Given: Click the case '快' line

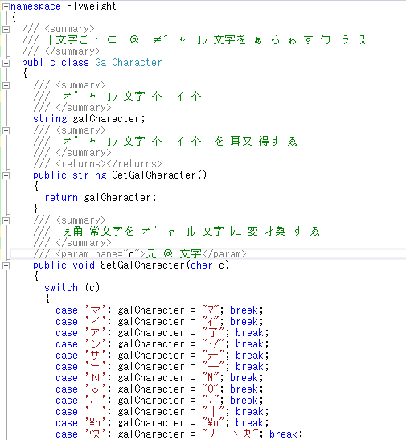Looking at the screenshot, I should click(x=179, y=434).
